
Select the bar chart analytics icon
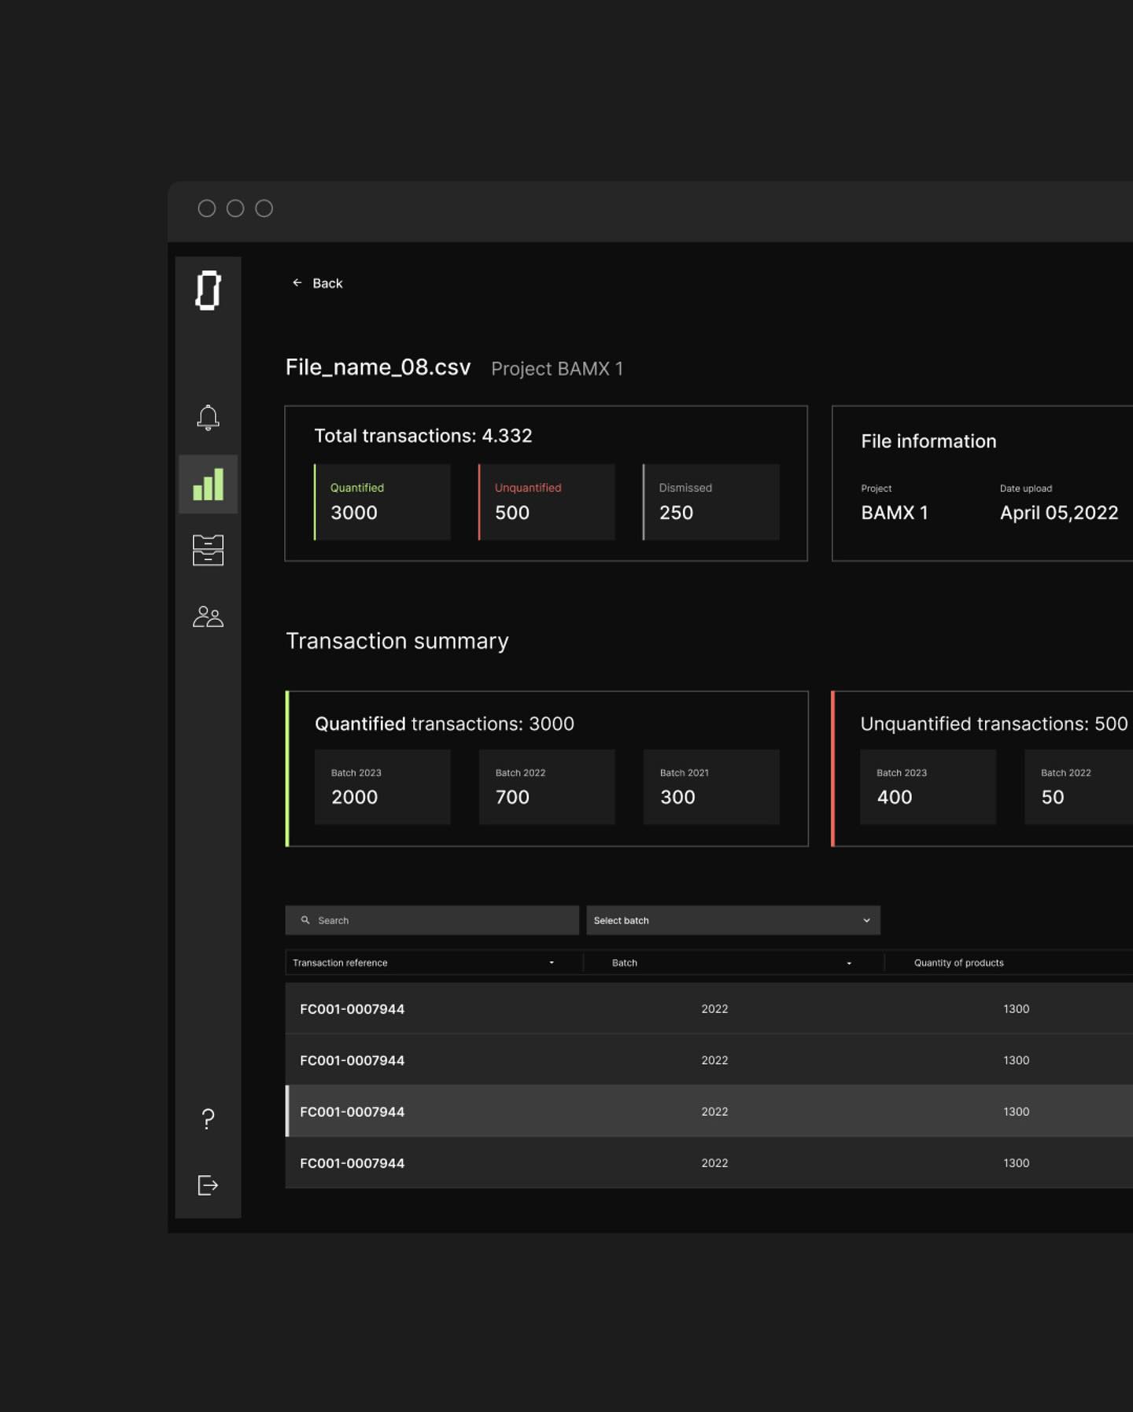pyautogui.click(x=208, y=484)
